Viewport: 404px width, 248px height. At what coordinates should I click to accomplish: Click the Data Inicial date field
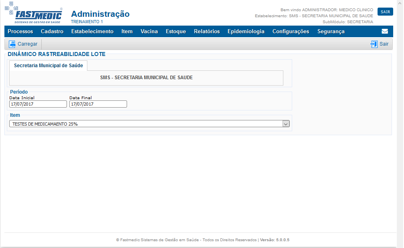[38, 104]
